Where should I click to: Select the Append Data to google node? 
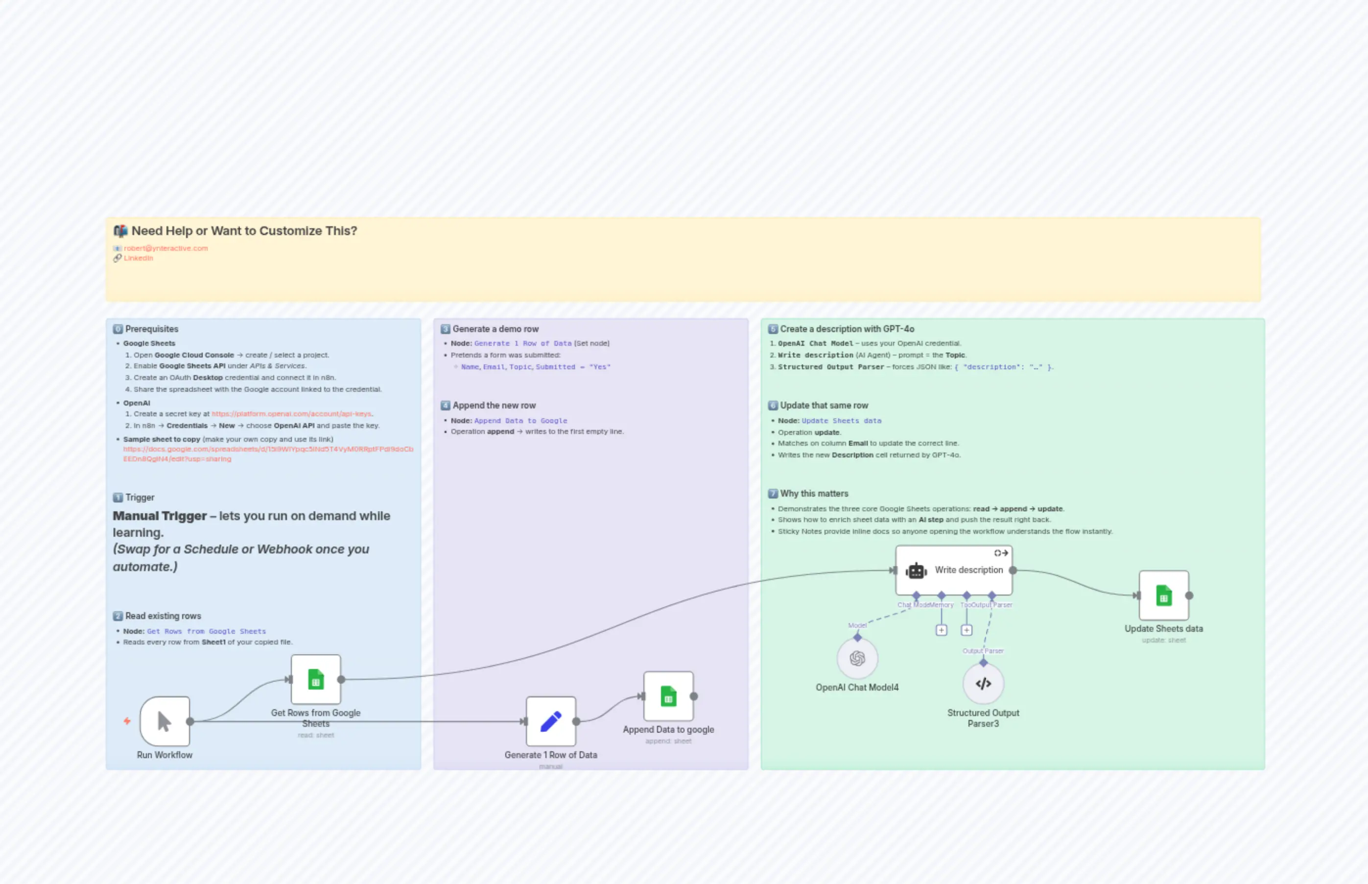coord(668,696)
